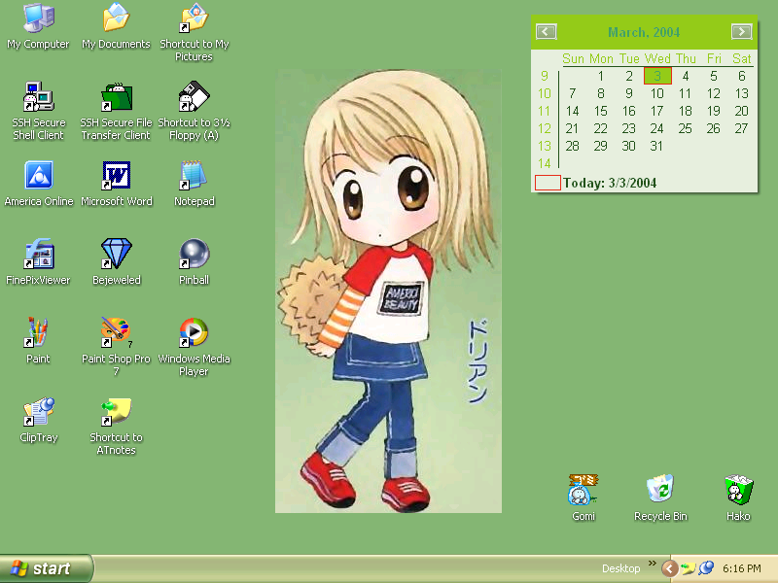
Task: Select the Shortcut to 3½ Floppy (A) icon
Action: [x=194, y=96]
